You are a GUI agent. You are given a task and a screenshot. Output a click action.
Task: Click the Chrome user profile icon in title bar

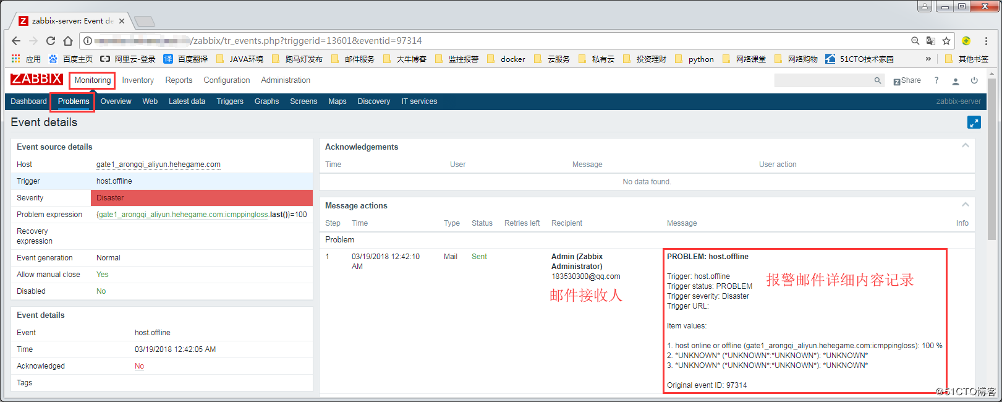(x=925, y=6)
